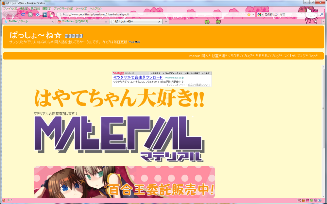Expand the address bar URL history dropdown

coord(253,14)
